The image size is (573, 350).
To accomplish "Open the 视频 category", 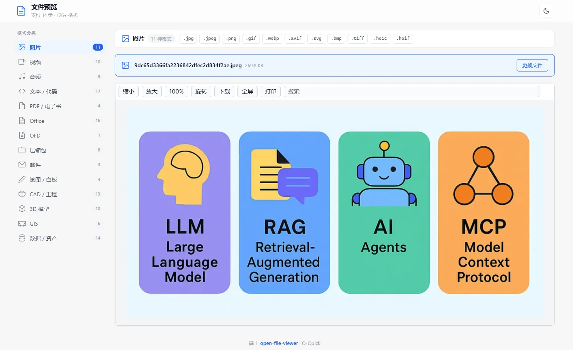I will 60,62.
